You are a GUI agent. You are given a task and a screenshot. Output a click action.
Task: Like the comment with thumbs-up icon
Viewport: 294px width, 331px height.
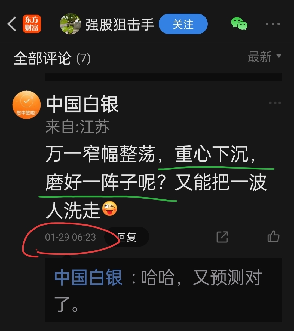tap(273, 236)
